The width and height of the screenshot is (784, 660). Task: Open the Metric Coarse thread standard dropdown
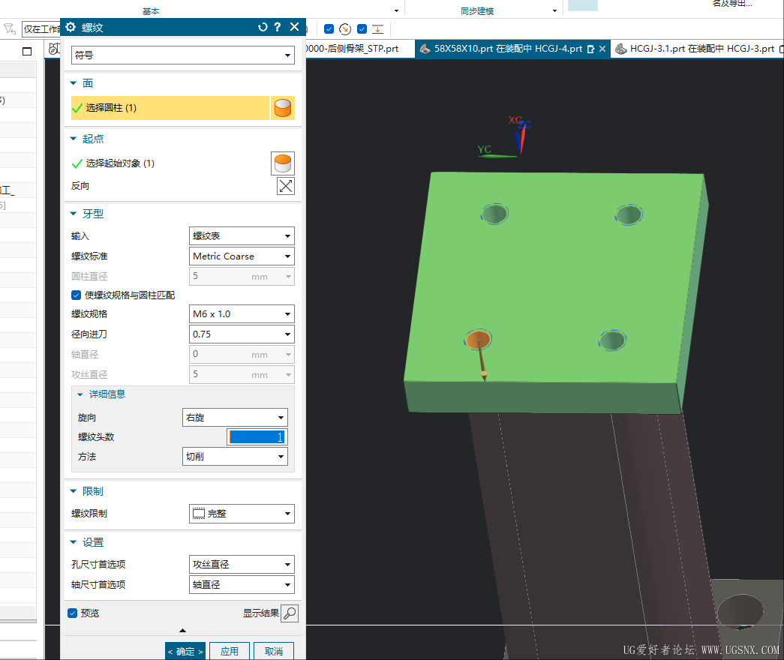tap(242, 256)
